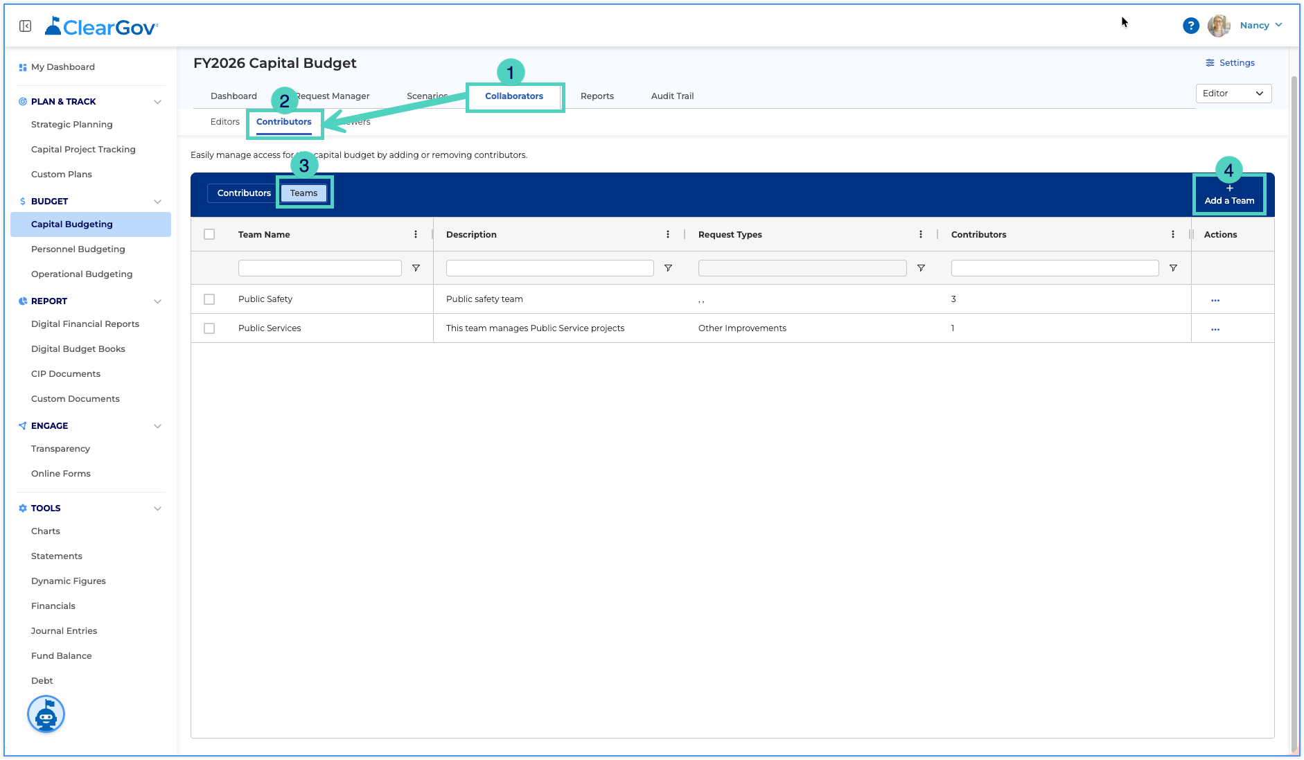Click the Add a Team button
1304x760 pixels.
[1229, 195]
